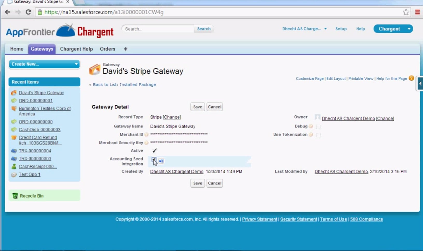
Task: Open the Created By Dhecht AS Chargent Demo link
Action: (x=177, y=172)
